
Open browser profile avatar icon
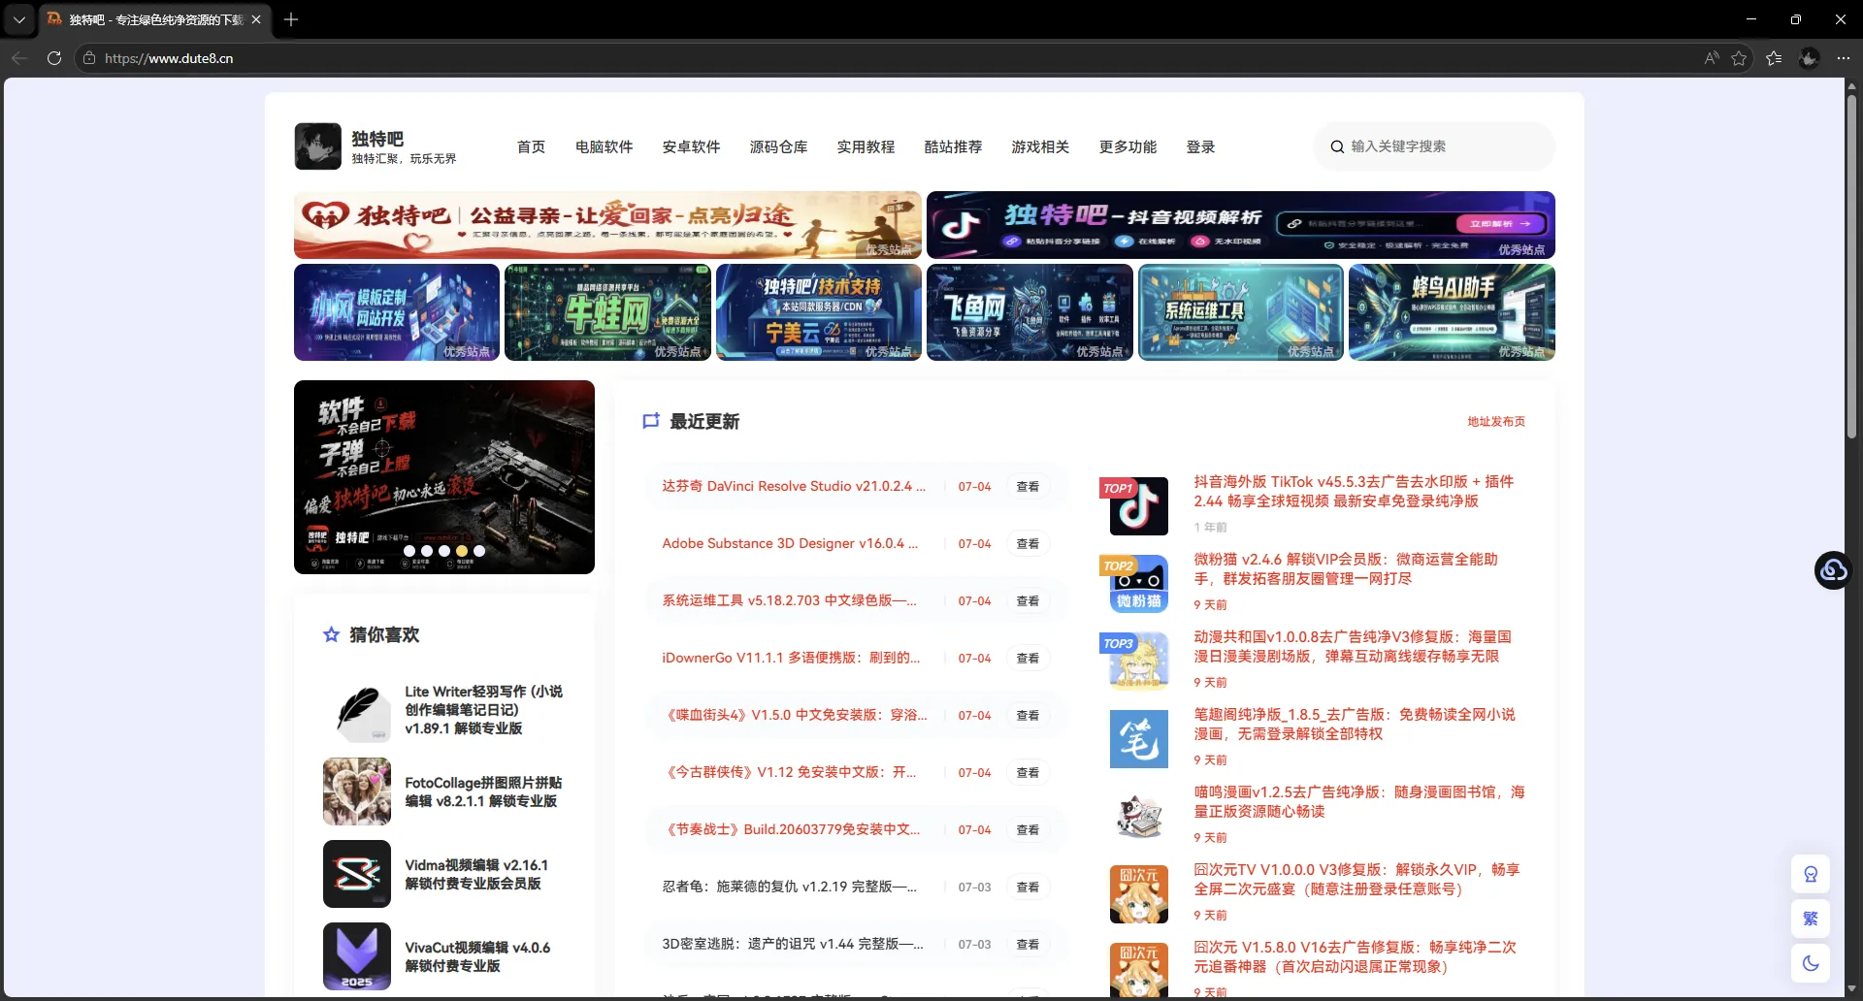[1809, 58]
